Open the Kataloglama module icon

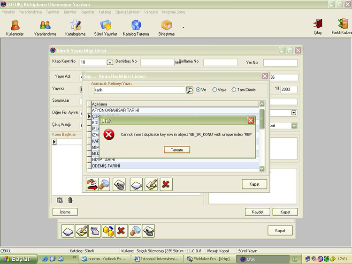[75, 27]
